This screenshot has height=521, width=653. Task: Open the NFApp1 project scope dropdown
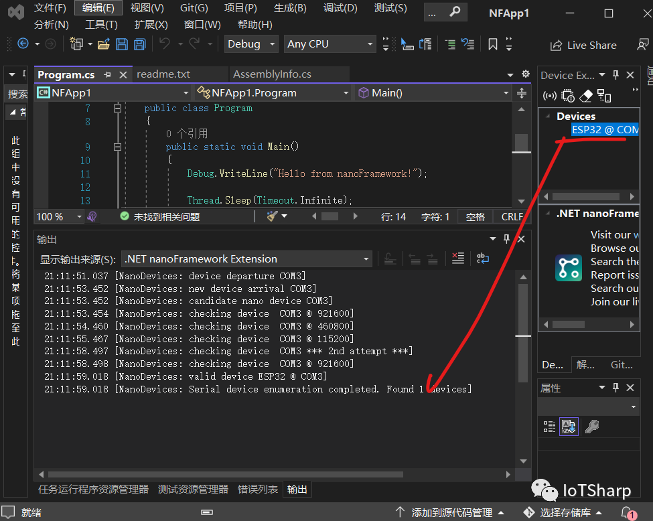coord(113,93)
